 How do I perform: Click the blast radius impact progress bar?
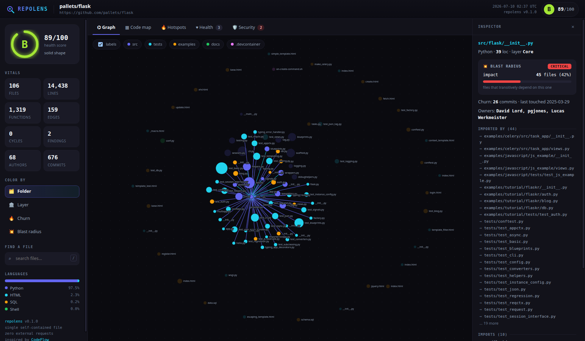[527, 81]
